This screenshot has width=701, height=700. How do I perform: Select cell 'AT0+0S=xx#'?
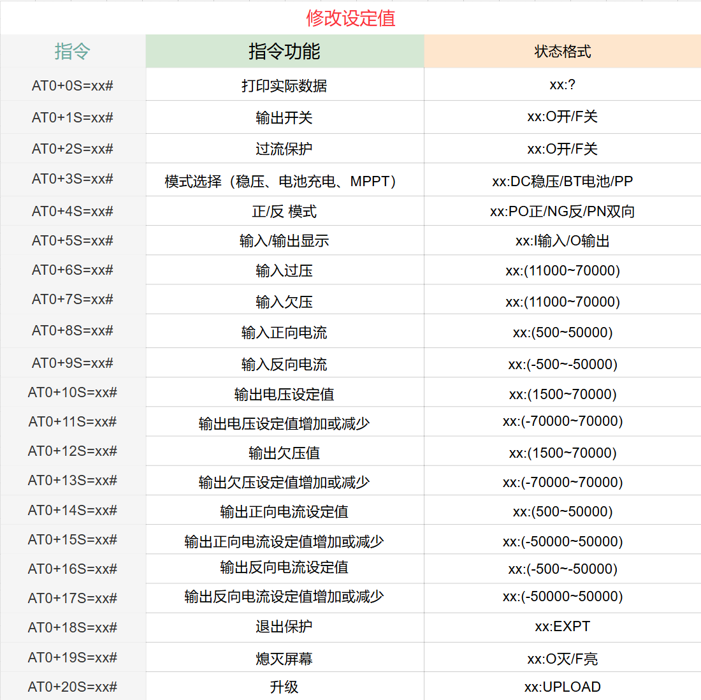click(73, 85)
